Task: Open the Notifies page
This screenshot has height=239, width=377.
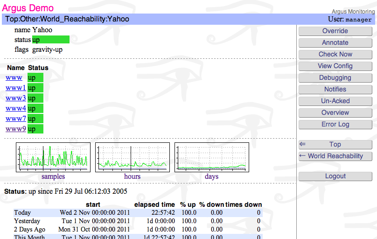Action: click(x=335, y=89)
